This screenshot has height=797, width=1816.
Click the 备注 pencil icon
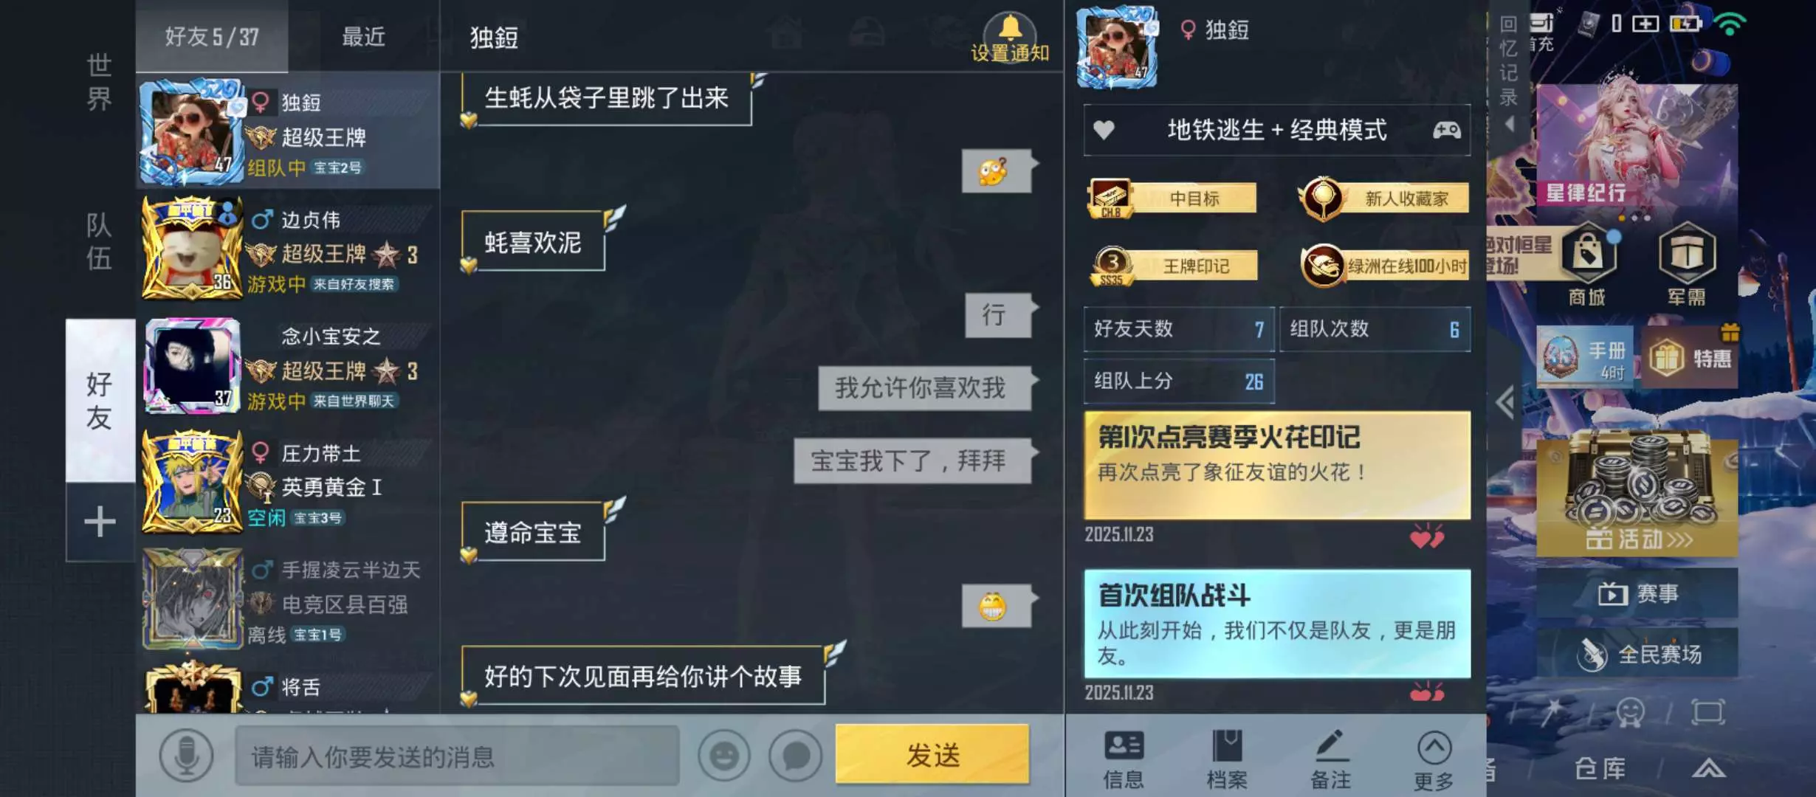pyautogui.click(x=1331, y=746)
